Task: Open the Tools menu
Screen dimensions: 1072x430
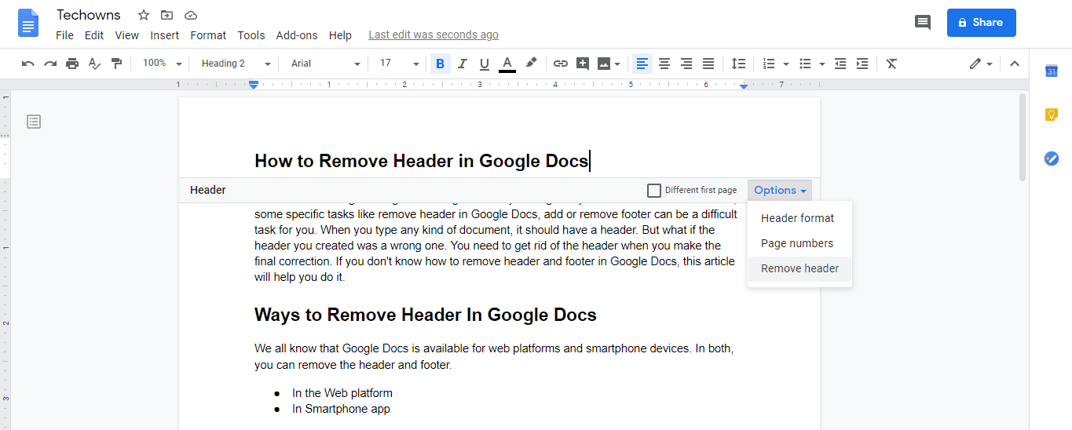Action: [x=251, y=35]
